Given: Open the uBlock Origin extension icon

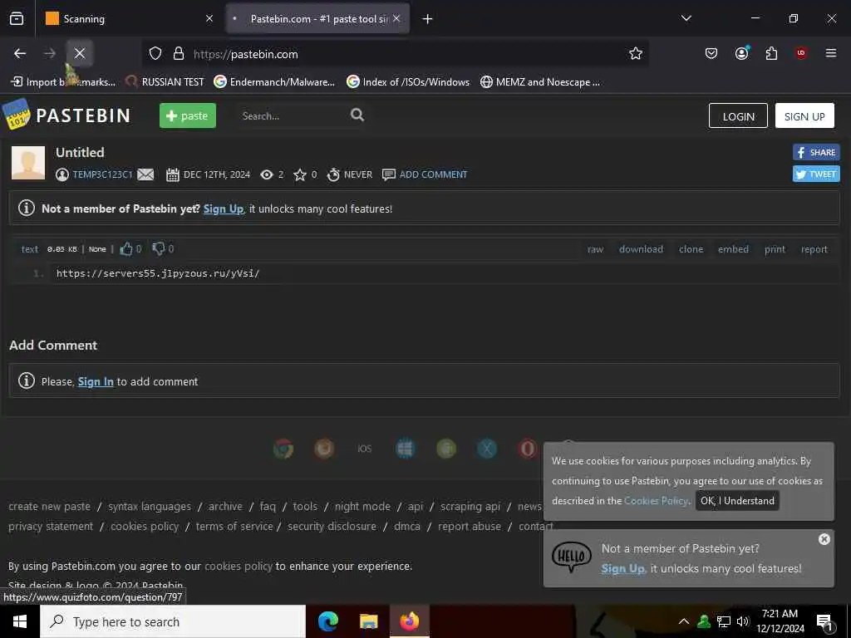Looking at the screenshot, I should click(x=801, y=53).
